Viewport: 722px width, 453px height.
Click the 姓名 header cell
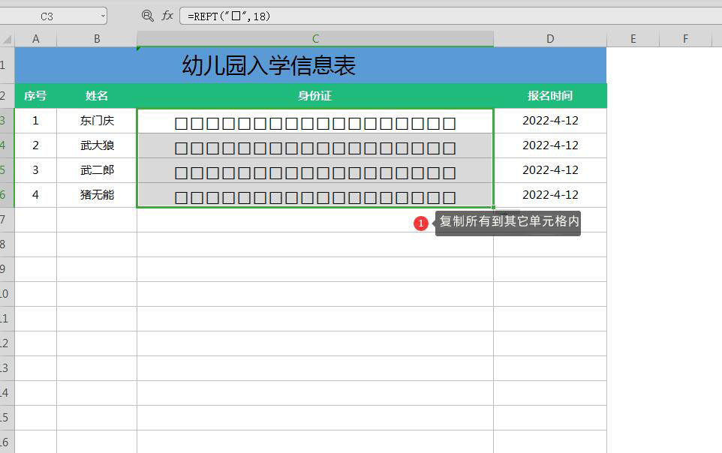click(97, 96)
